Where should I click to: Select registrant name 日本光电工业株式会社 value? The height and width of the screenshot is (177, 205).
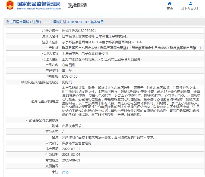point(95,36)
